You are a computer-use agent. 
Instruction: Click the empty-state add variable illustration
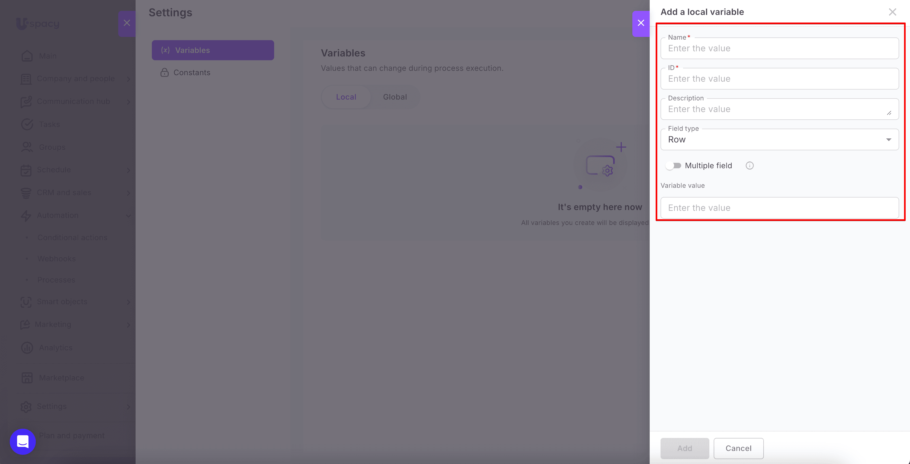pyautogui.click(x=600, y=164)
